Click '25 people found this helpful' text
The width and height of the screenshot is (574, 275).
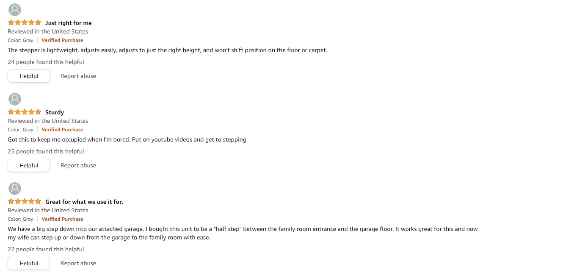coord(46,151)
